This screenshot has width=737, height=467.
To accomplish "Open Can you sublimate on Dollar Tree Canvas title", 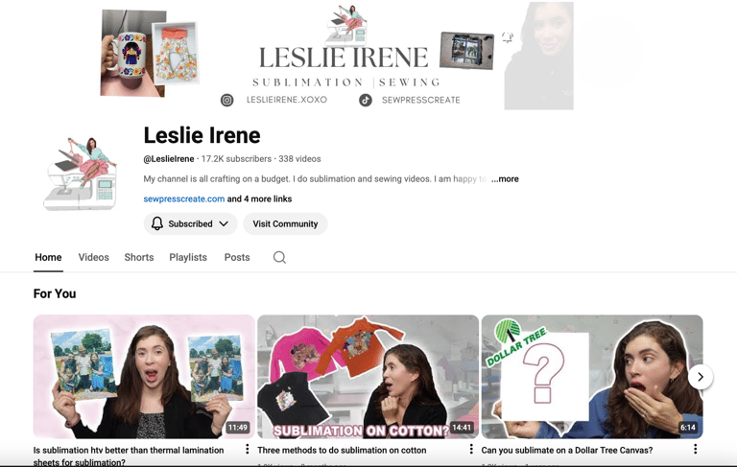I will (x=567, y=450).
